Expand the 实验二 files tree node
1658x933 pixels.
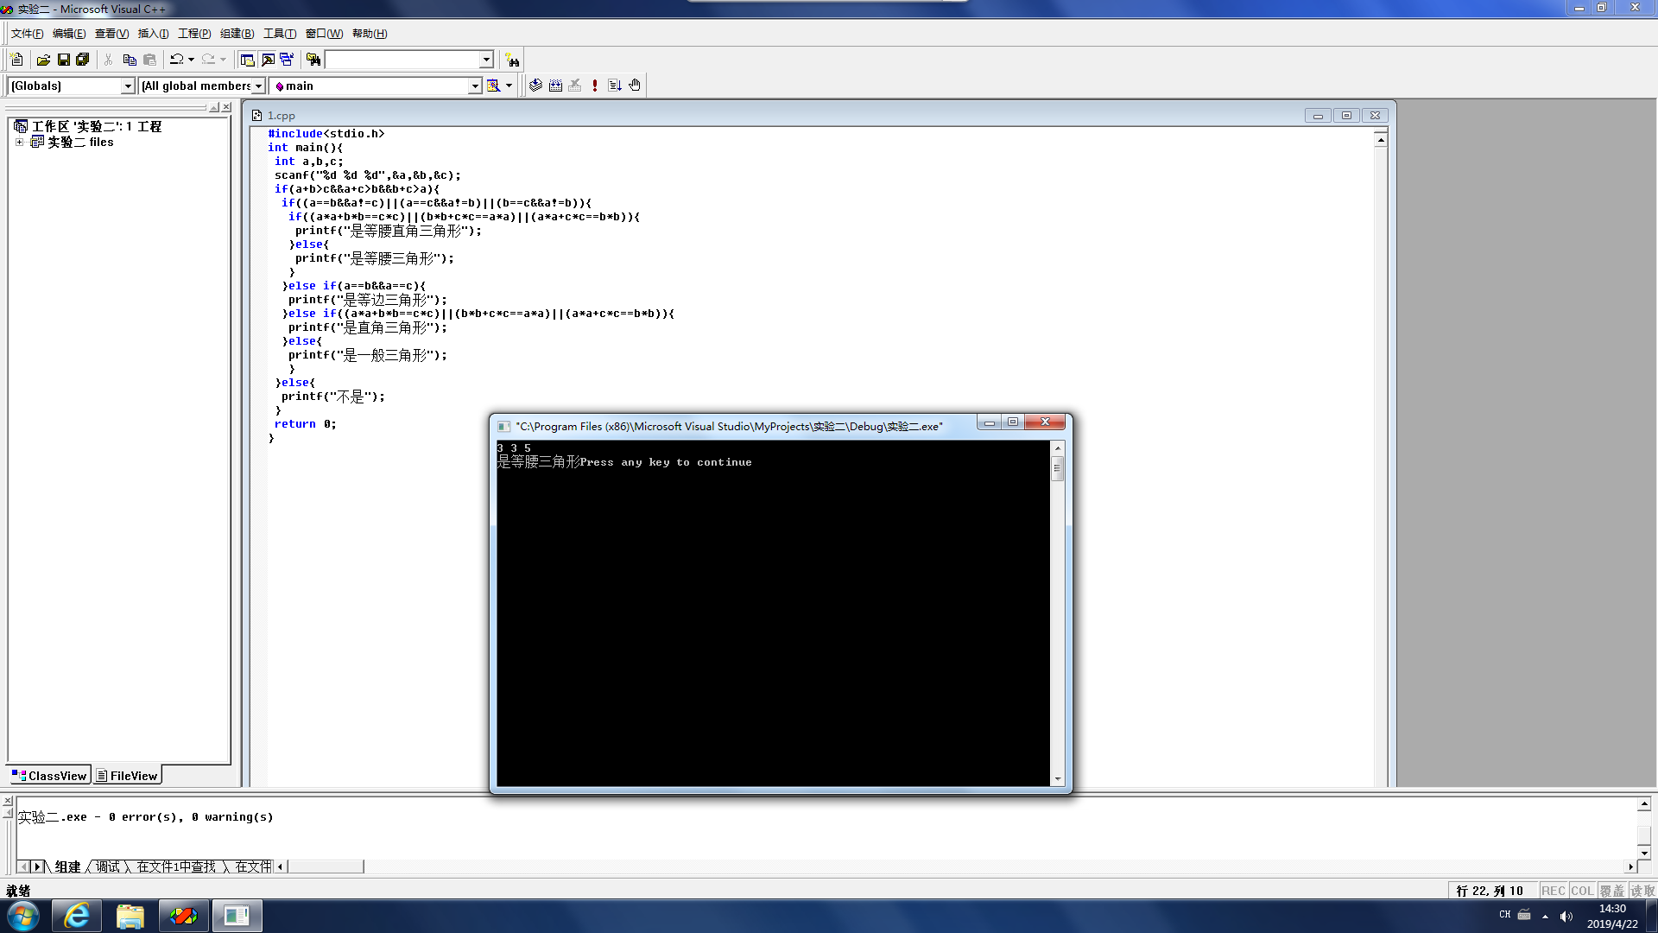pyautogui.click(x=19, y=143)
